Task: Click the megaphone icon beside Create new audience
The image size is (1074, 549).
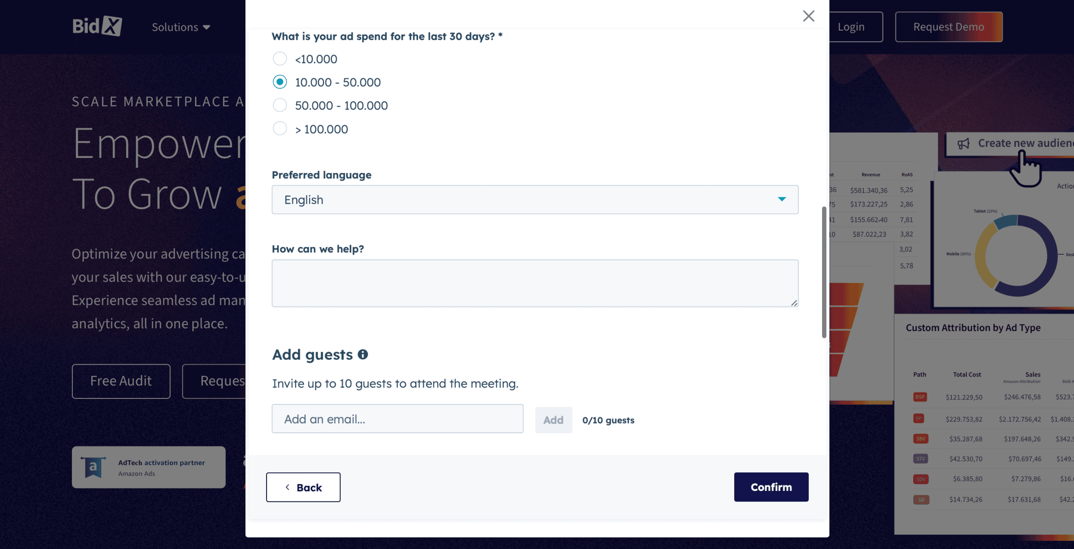Action: 964,144
